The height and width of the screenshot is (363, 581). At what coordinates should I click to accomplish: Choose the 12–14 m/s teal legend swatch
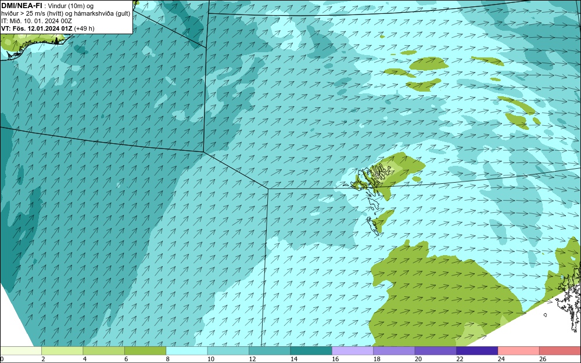(270, 351)
